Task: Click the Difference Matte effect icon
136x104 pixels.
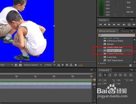Action: (105, 41)
